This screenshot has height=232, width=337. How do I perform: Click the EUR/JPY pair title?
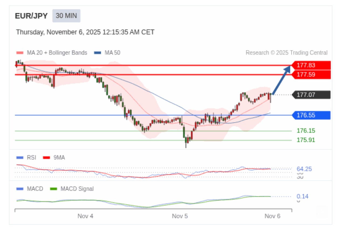click(31, 16)
